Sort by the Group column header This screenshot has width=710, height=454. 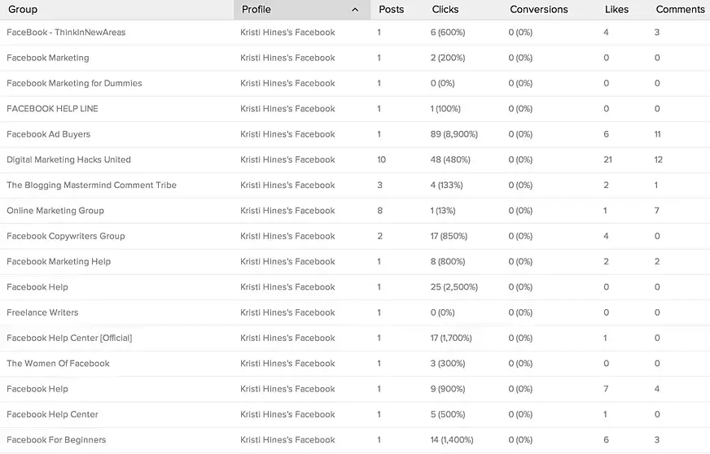(23, 10)
